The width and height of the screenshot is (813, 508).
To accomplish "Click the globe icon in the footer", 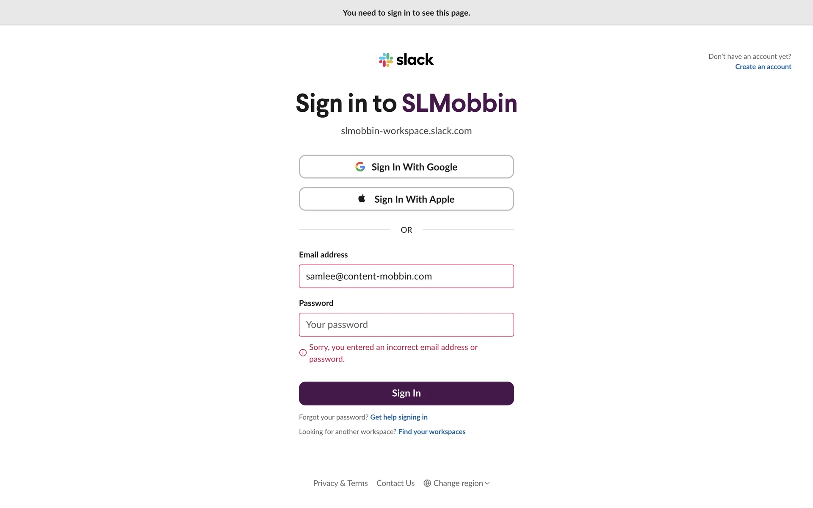I will pyautogui.click(x=427, y=483).
